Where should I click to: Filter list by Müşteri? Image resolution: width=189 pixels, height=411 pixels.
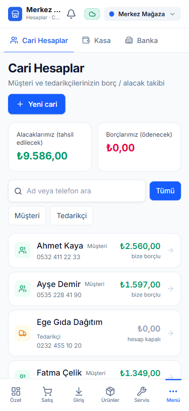tap(27, 216)
